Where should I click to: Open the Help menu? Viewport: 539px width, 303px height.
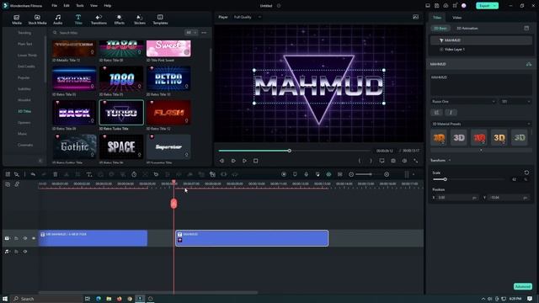[x=107, y=6]
